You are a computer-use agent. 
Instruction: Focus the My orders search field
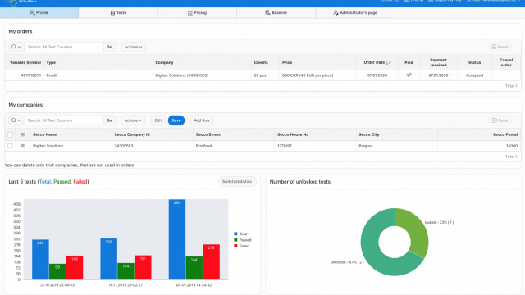(x=63, y=47)
